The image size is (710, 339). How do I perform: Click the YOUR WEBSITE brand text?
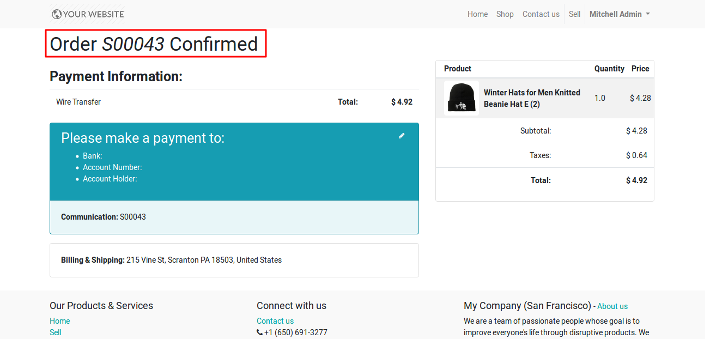(94, 14)
